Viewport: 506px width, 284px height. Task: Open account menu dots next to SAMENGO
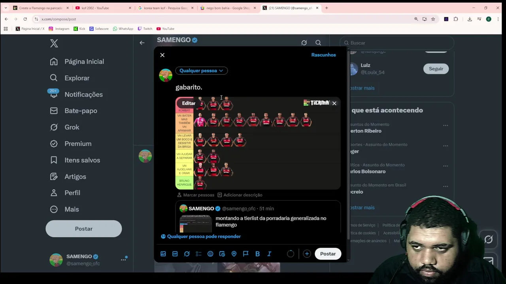click(123, 260)
